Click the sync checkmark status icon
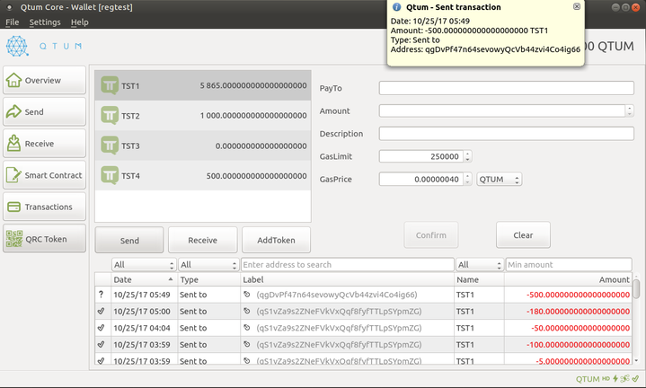 [636, 378]
